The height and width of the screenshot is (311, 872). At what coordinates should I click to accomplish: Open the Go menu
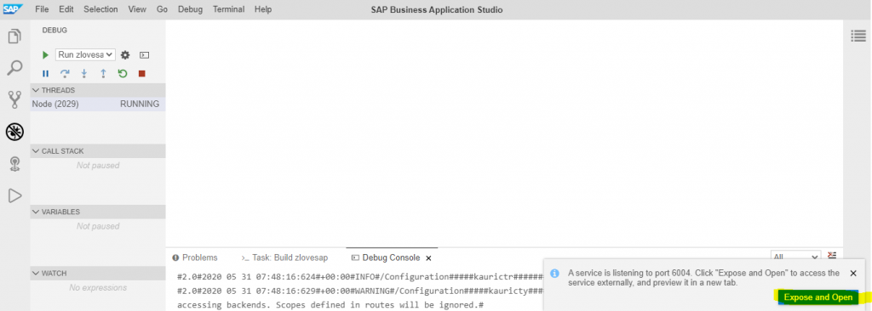pos(163,9)
